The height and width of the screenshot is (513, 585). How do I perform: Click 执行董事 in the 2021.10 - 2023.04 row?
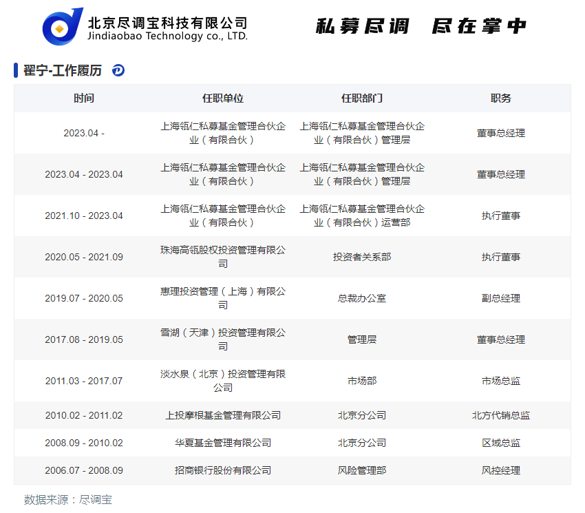click(500, 216)
